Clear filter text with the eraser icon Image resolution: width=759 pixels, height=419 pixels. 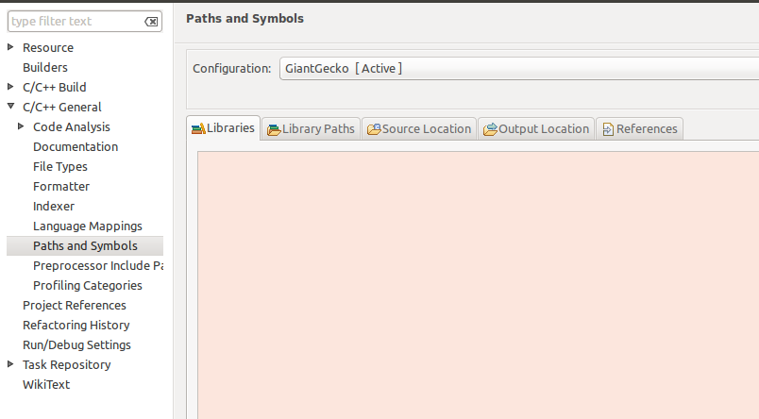(x=151, y=22)
